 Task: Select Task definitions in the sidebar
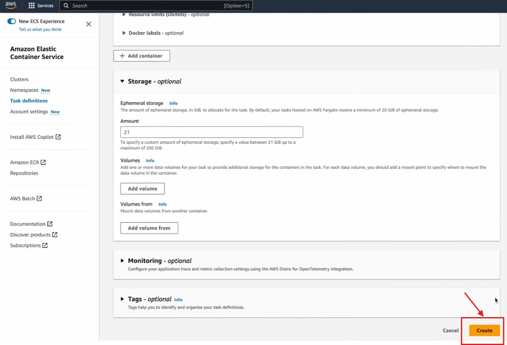click(29, 101)
